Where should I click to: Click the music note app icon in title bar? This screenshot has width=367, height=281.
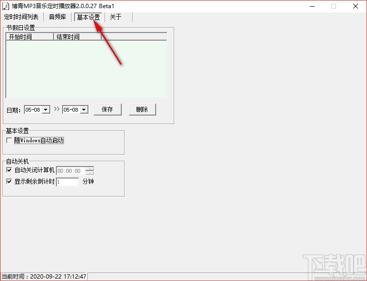coord(6,6)
